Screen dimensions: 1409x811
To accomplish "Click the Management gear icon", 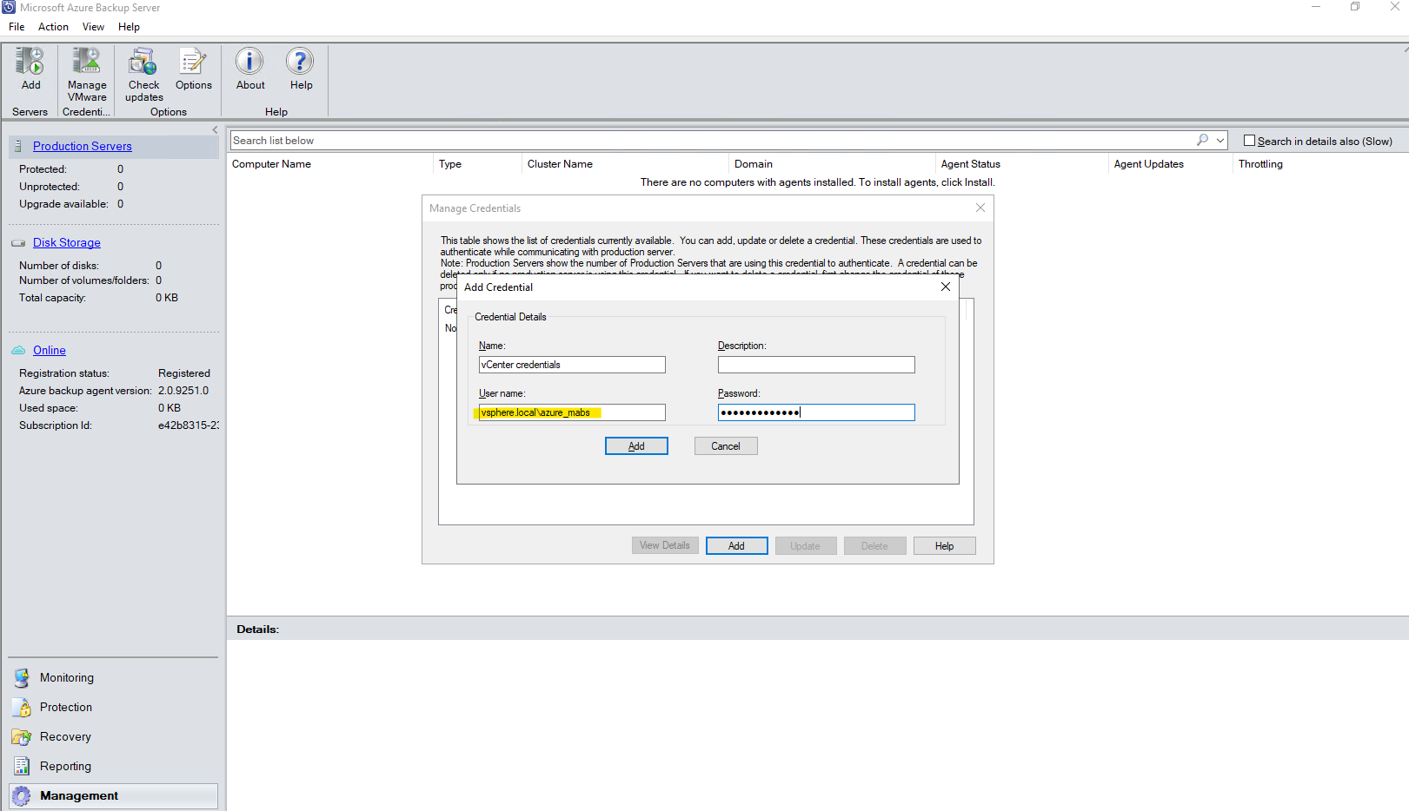I will (22, 796).
